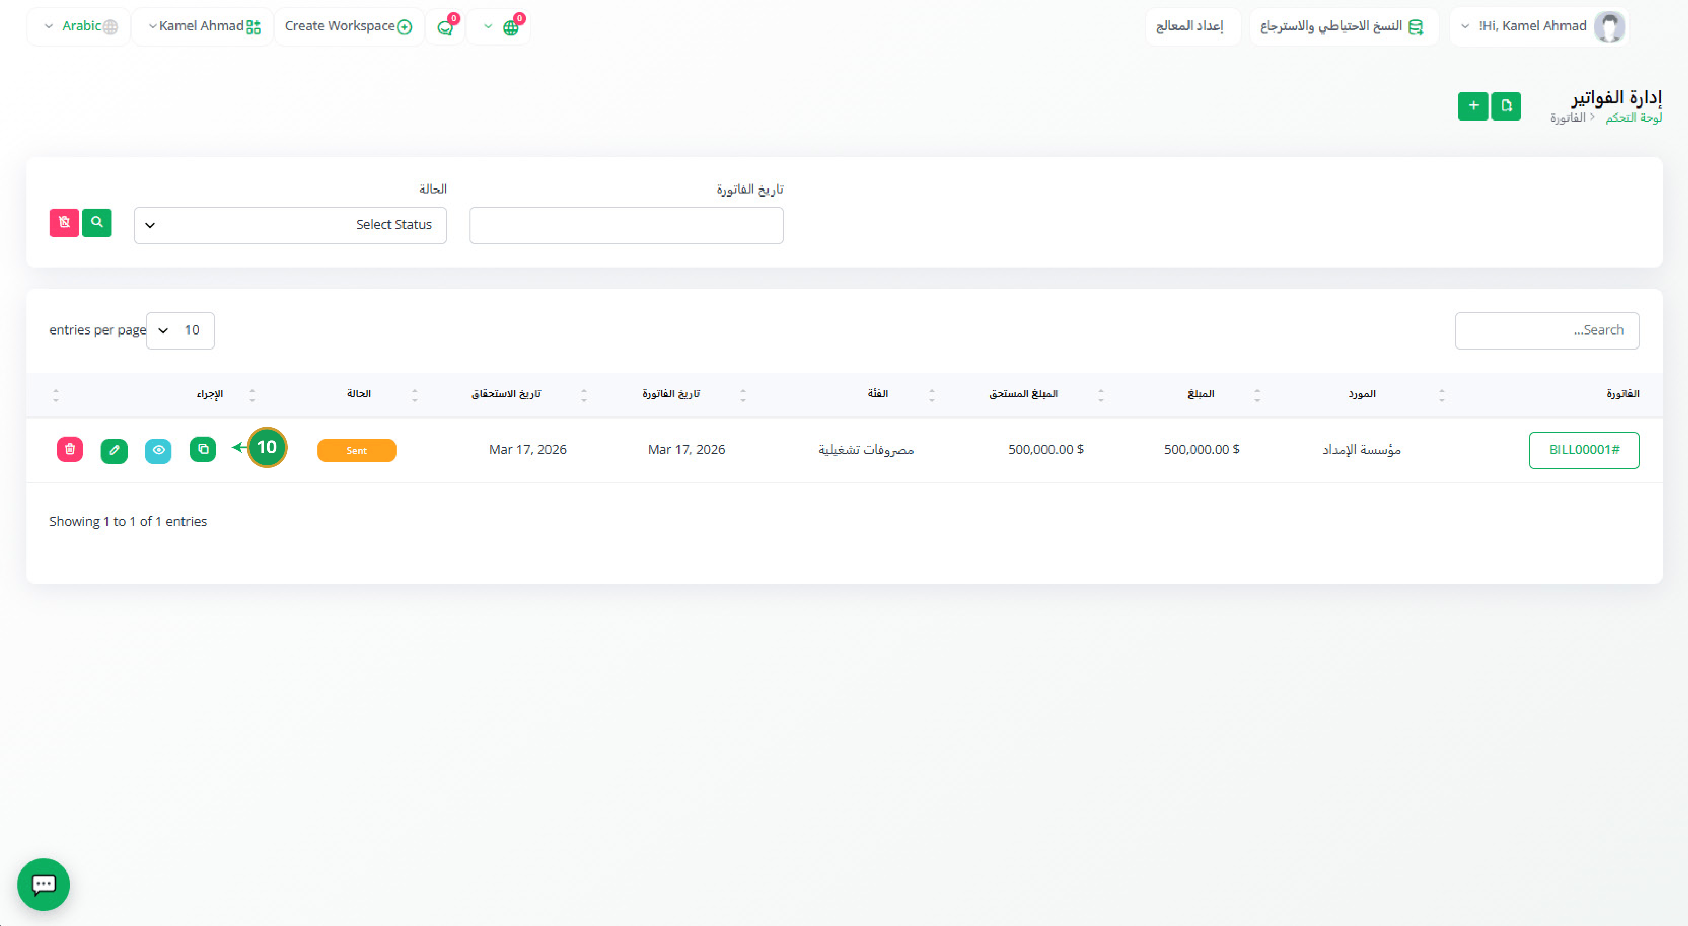Click the Sent status badge

click(356, 450)
